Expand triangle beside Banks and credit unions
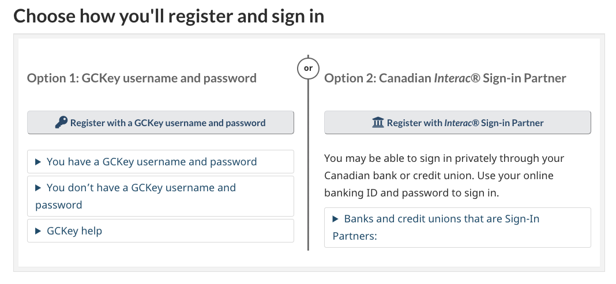Image resolution: width=616 pixels, height=284 pixels. pyautogui.click(x=335, y=219)
